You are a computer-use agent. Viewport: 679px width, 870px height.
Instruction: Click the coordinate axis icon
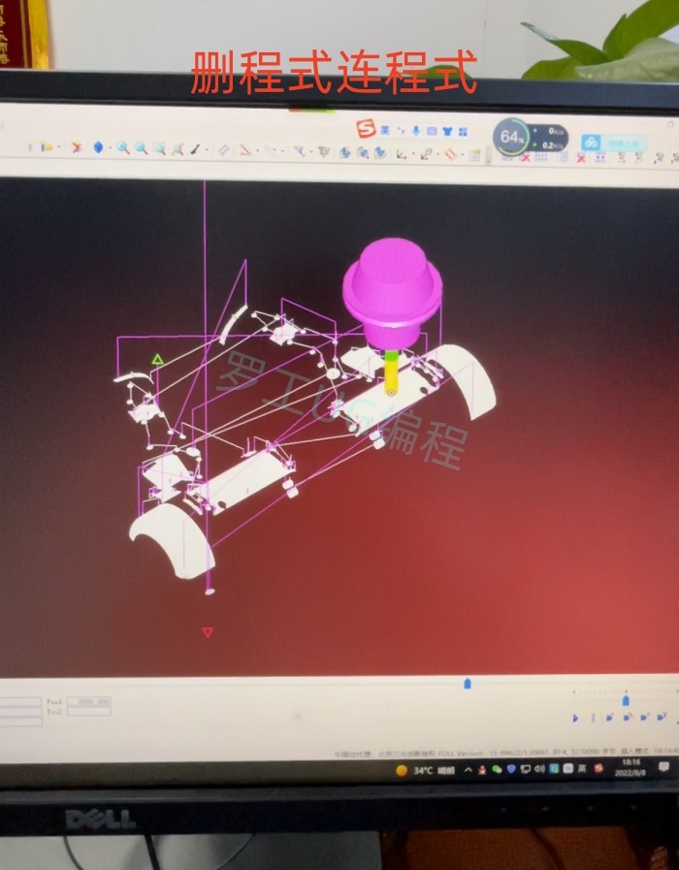pyautogui.click(x=402, y=154)
